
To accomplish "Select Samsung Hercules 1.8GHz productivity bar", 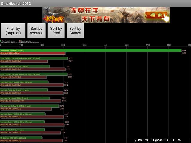I will (x=25, y=98).
